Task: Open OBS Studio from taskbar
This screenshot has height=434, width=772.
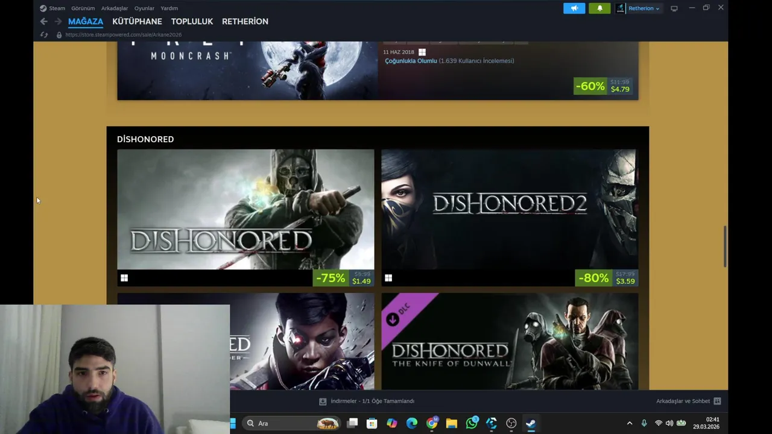Action: 511,423
